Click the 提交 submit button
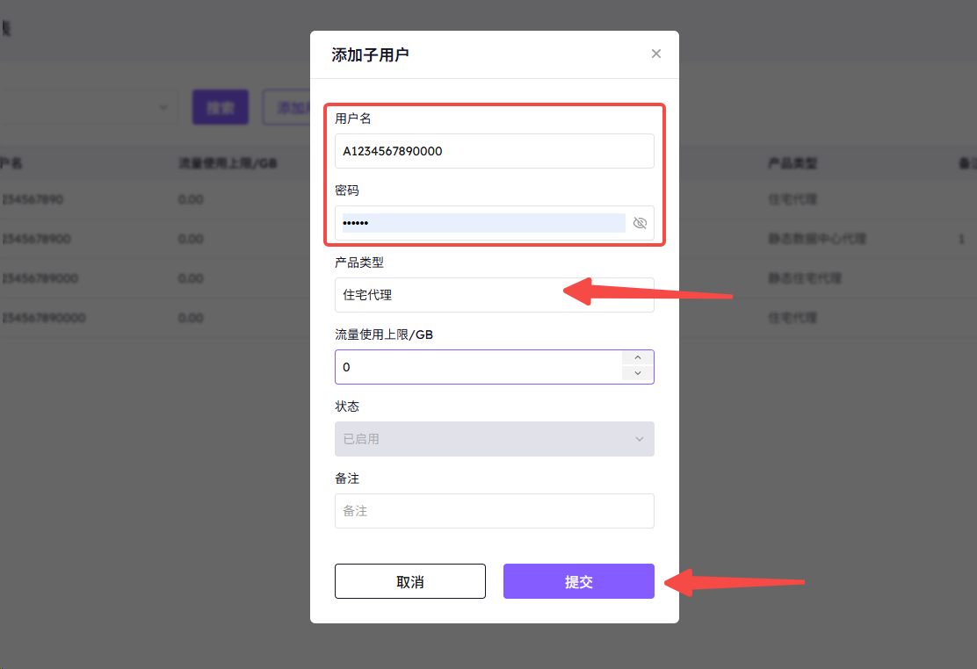The width and height of the screenshot is (977, 669). pyautogui.click(x=579, y=581)
